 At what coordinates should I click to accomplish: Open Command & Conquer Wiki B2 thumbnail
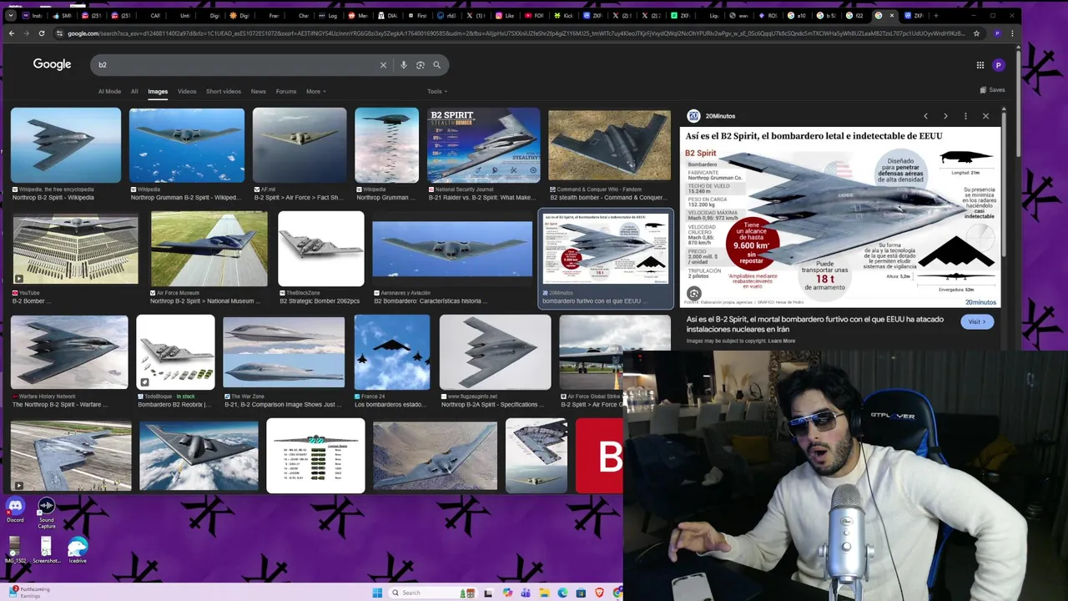point(609,145)
